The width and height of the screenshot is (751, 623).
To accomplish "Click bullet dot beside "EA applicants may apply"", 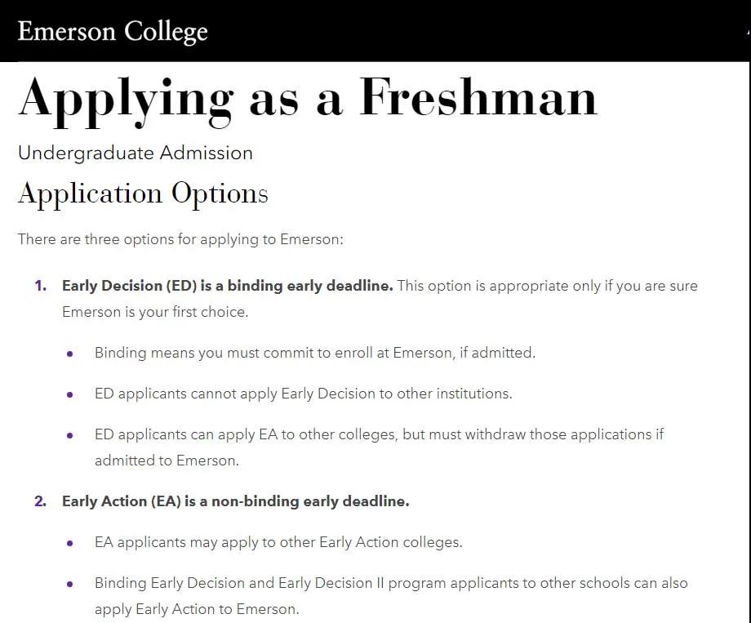I will click(x=70, y=544).
